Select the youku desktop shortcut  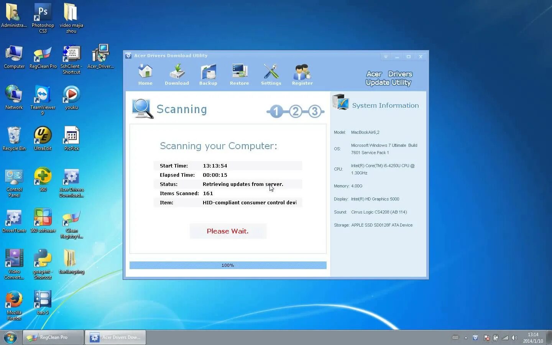point(71,98)
